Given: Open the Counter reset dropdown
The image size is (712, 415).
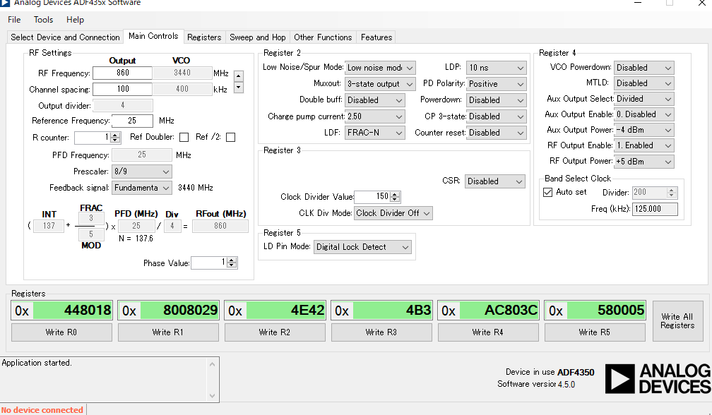Looking at the screenshot, I should (496, 133).
